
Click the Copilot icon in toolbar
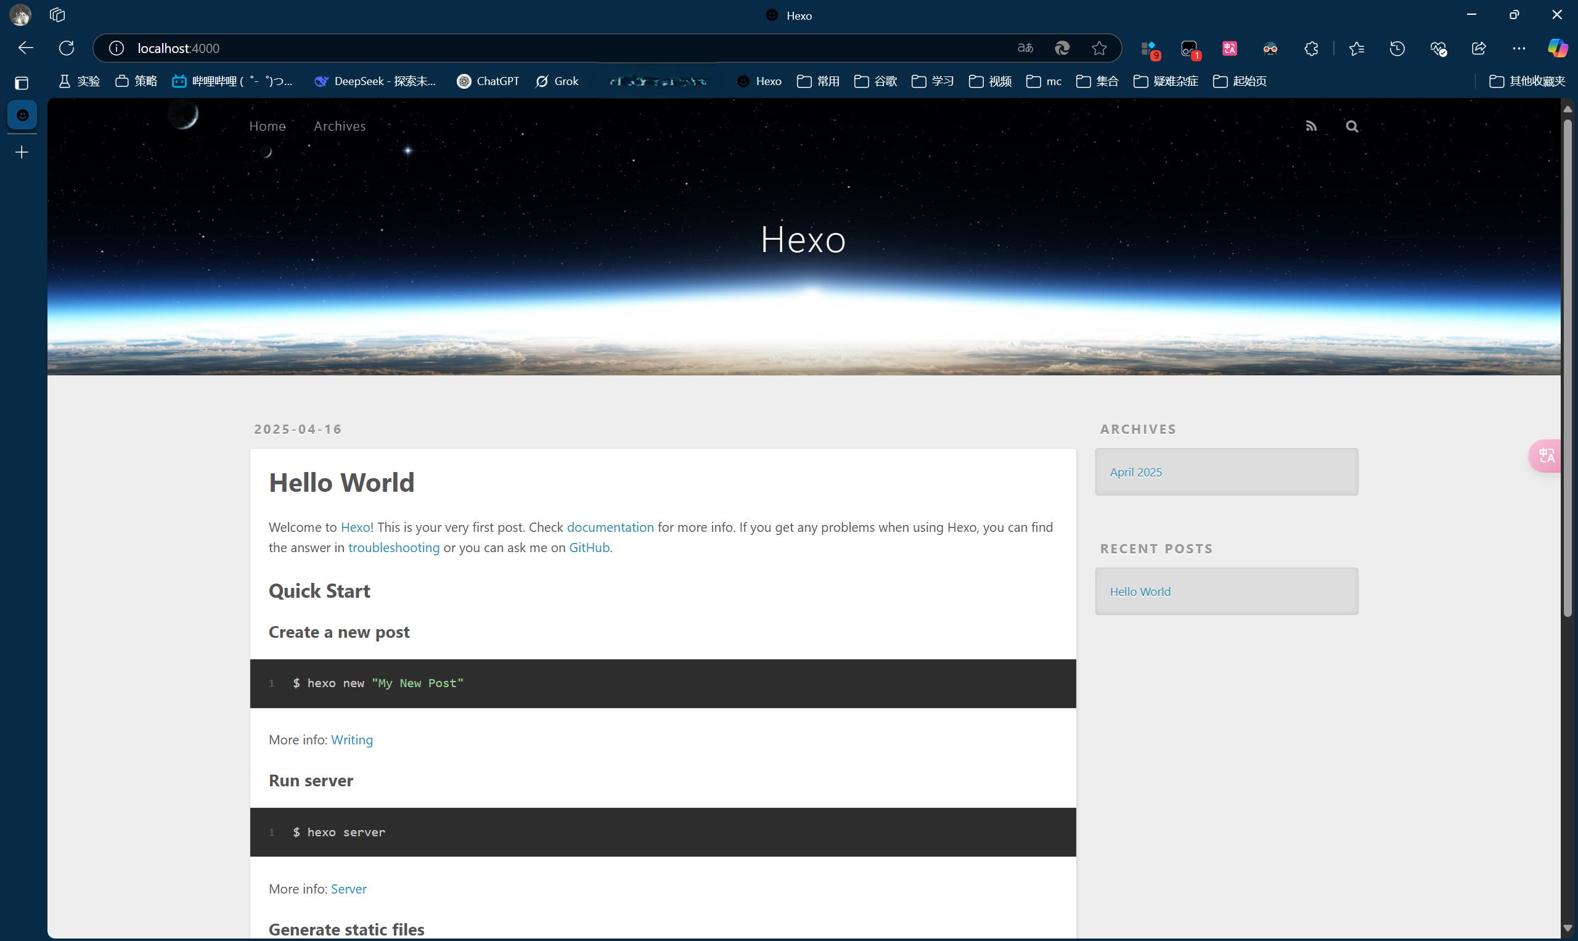[1557, 48]
